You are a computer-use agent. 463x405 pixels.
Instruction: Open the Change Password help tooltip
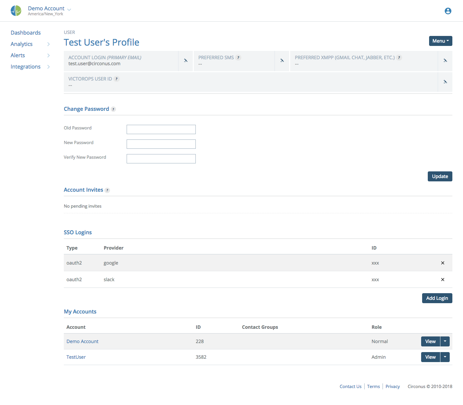click(113, 109)
